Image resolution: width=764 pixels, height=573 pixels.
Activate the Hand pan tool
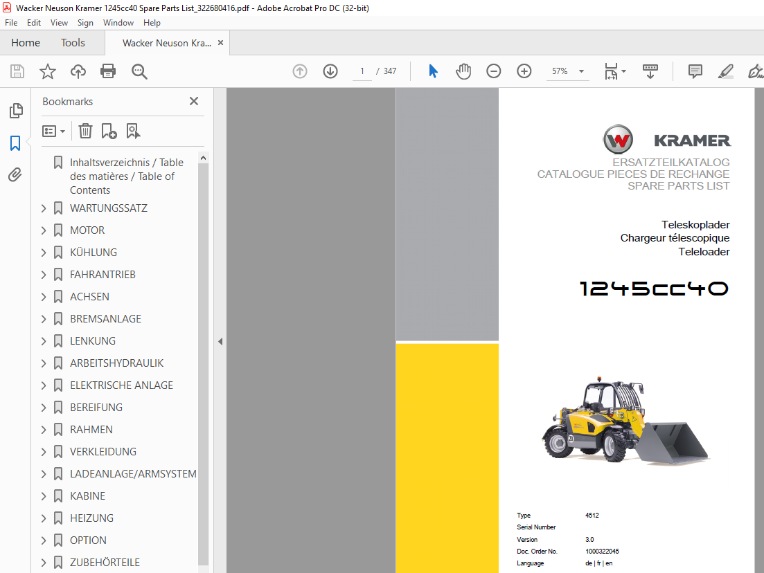pyautogui.click(x=463, y=71)
